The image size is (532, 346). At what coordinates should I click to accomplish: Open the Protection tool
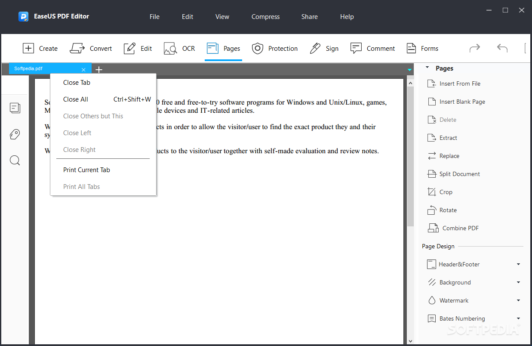(x=274, y=49)
